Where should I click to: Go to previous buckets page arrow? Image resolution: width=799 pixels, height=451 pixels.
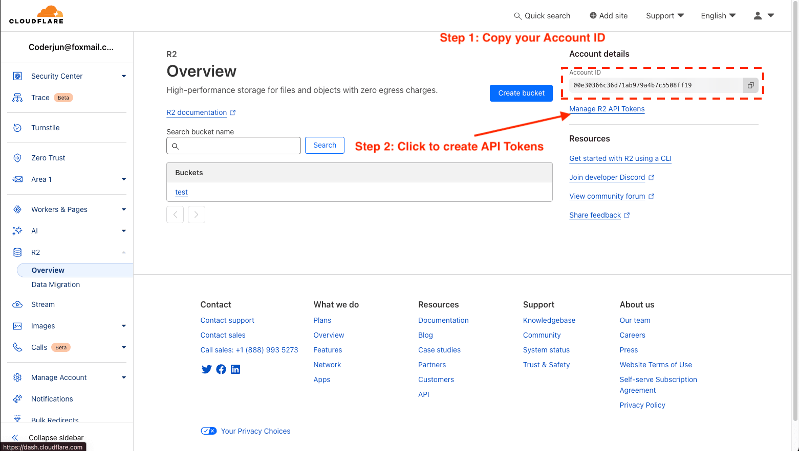pyautogui.click(x=175, y=215)
